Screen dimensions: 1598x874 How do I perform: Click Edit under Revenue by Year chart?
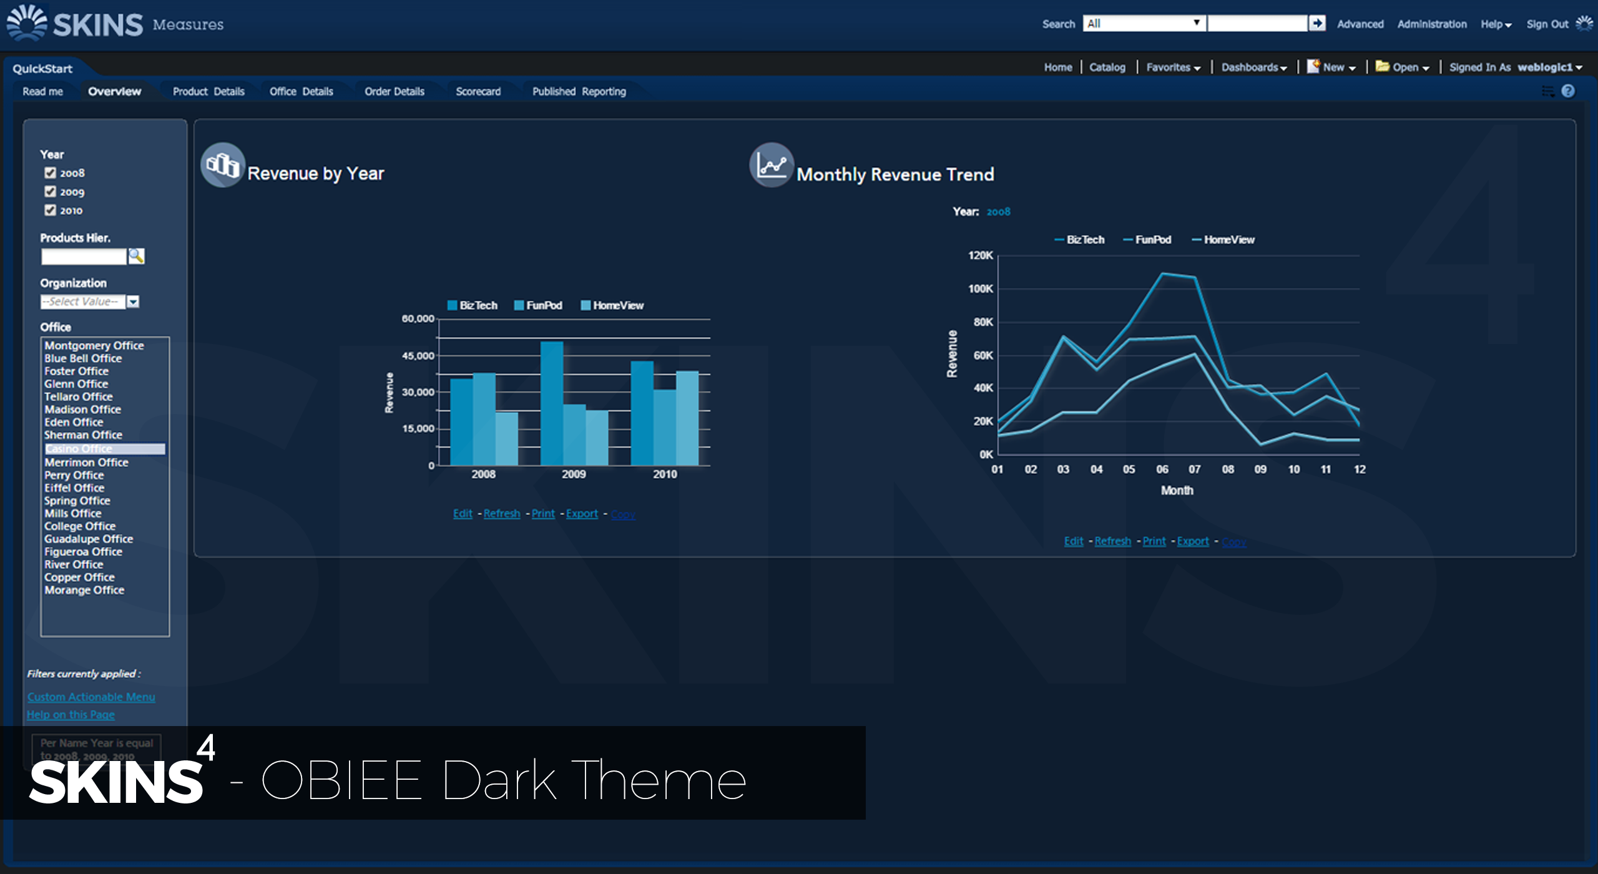click(463, 513)
